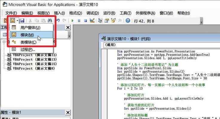
Task: Open Find with the binoculars icon
Action: coord(50,21)
